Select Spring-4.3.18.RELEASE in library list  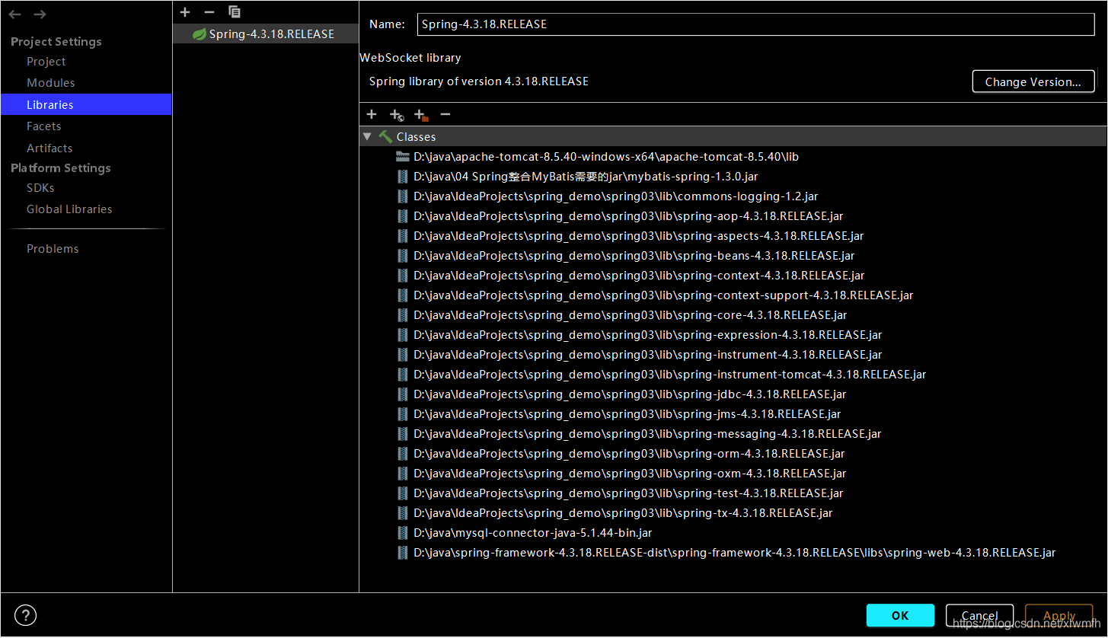click(x=265, y=34)
